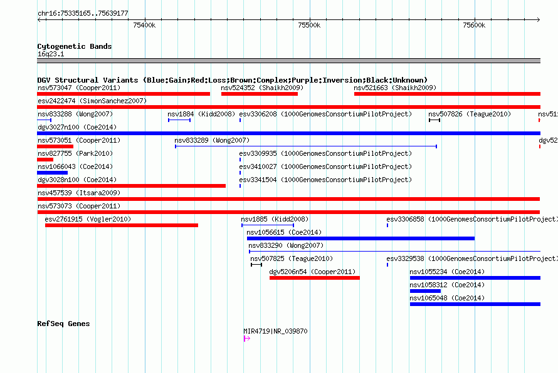Select the dgv3027n100 (Coe2014) label
This screenshot has width=558, height=373.
[77, 127]
